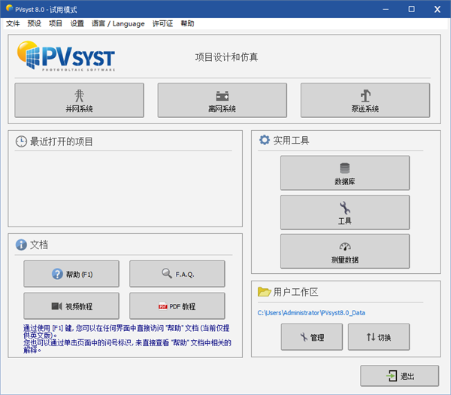This screenshot has width=451, height=395.
Task: Maximize the PVsyst window
Action: point(411,9)
